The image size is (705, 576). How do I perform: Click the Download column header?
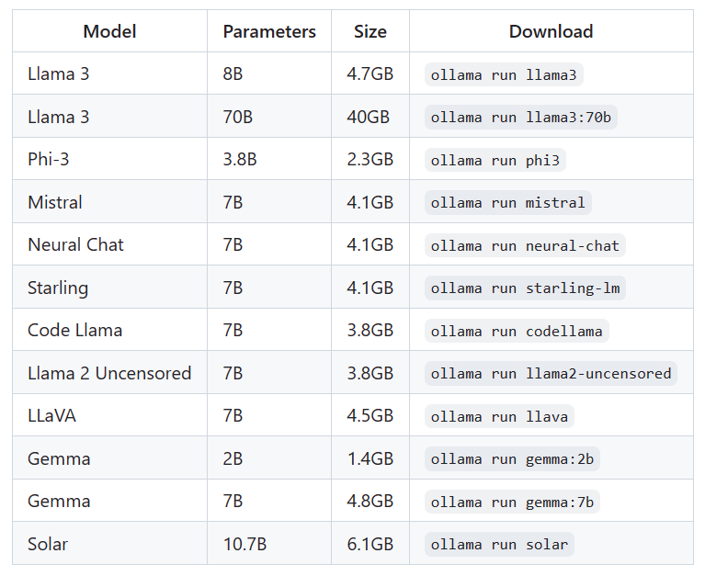tap(551, 31)
